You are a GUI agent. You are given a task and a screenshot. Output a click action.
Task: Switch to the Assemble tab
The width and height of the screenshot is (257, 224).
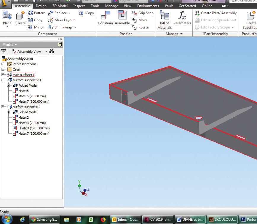(22, 6)
